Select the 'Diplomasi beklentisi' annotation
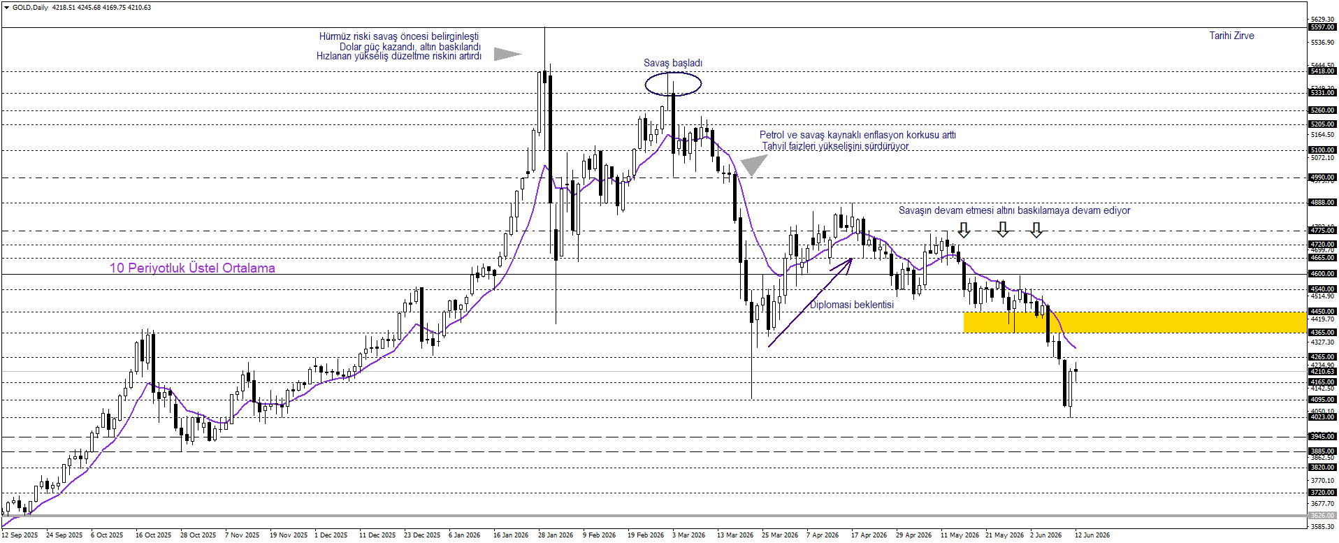The height and width of the screenshot is (543, 1339). coord(851,305)
